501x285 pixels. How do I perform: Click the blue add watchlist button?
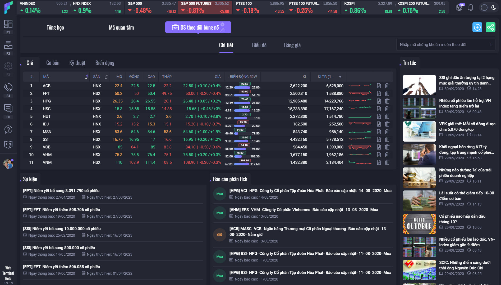[x=477, y=27]
